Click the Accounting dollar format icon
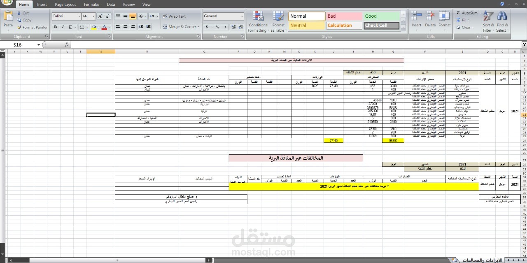This screenshot has height=263, width=527. click(206, 27)
